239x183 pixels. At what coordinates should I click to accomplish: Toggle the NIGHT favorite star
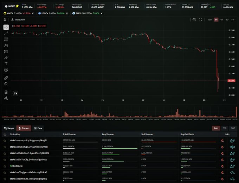coord(17,6)
